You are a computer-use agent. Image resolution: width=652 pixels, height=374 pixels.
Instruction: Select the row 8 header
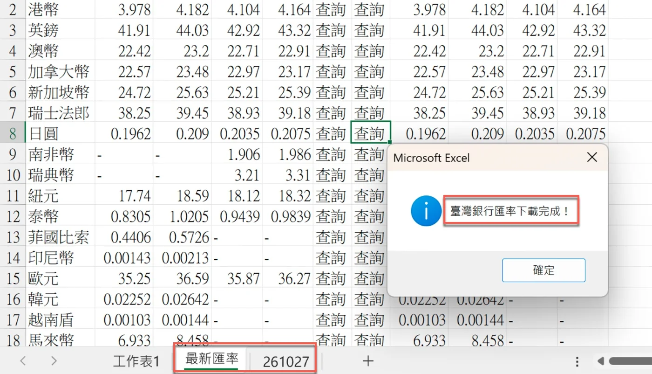pos(12,133)
